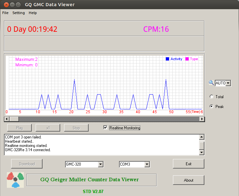Toggle the Realtime Monitoring checkbox

tap(105, 128)
